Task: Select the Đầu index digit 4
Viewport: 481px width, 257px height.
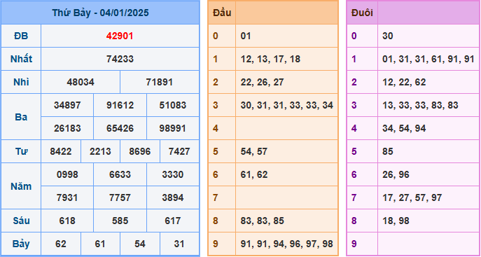Action: pos(216,128)
